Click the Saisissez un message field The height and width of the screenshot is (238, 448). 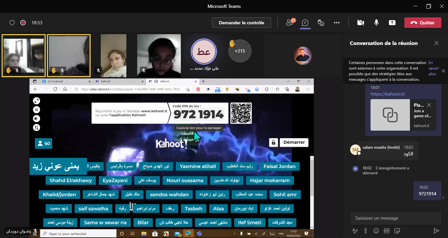395,218
